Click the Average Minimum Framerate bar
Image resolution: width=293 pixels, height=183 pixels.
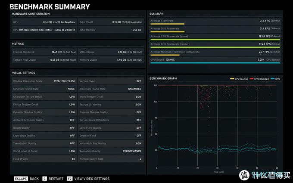pyautogui.click(x=165, y=55)
